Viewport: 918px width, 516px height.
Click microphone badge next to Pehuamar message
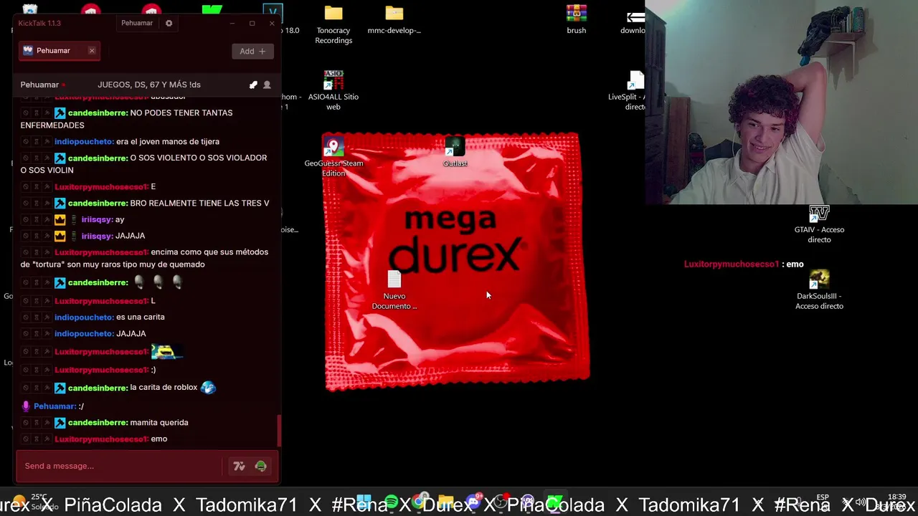pyautogui.click(x=27, y=406)
